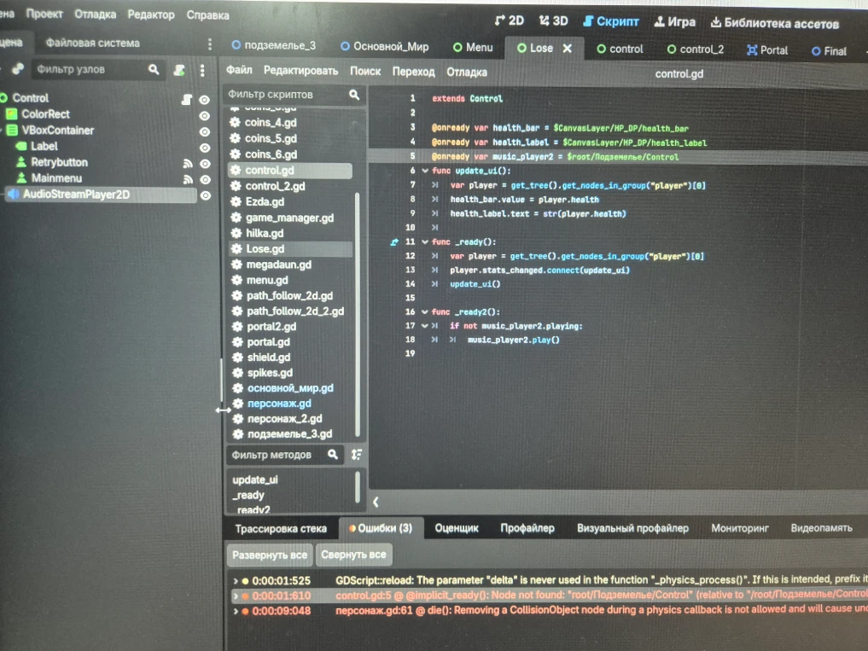Show signals icon on Mainmenu node
This screenshot has height=651, width=868.
pos(189,179)
